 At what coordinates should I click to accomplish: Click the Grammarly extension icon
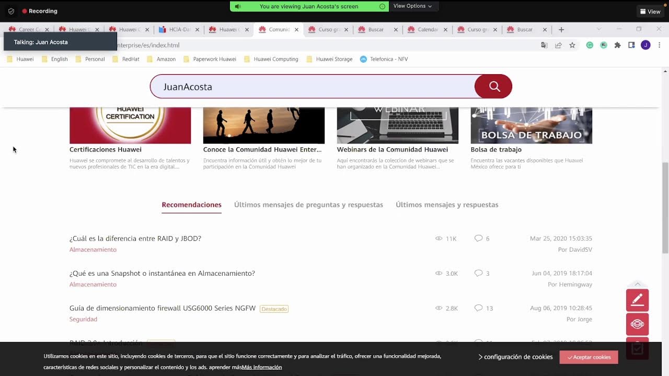point(590,45)
